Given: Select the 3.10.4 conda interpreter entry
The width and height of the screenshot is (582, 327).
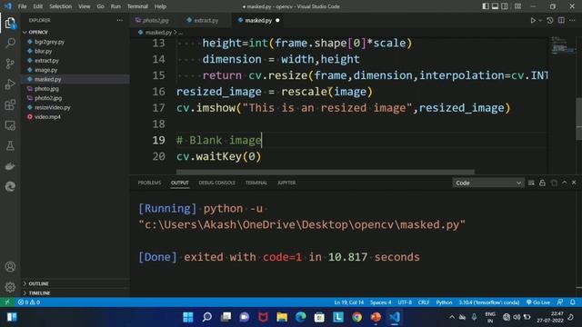Looking at the screenshot, I should [489, 302].
